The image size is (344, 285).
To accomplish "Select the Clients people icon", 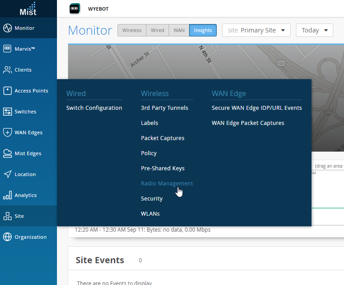I will coord(8,70).
